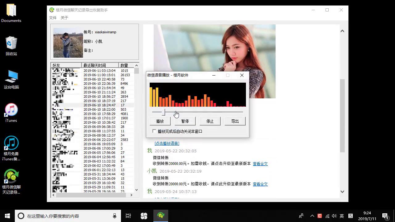The image size is (395, 222).
Task: Click friend list scroll left arrow
Action: (53, 195)
